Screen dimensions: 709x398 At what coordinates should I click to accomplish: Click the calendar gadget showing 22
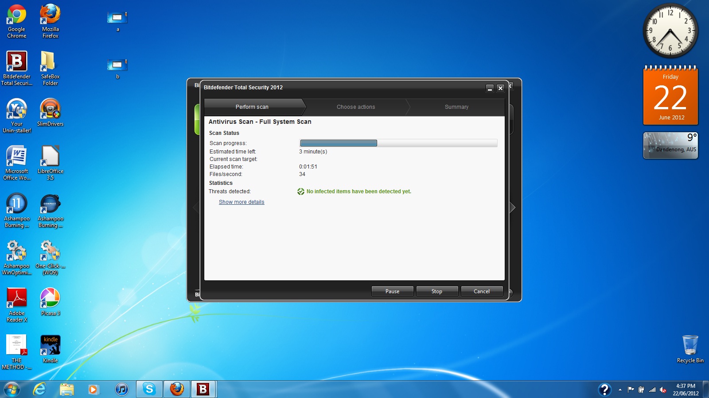670,95
